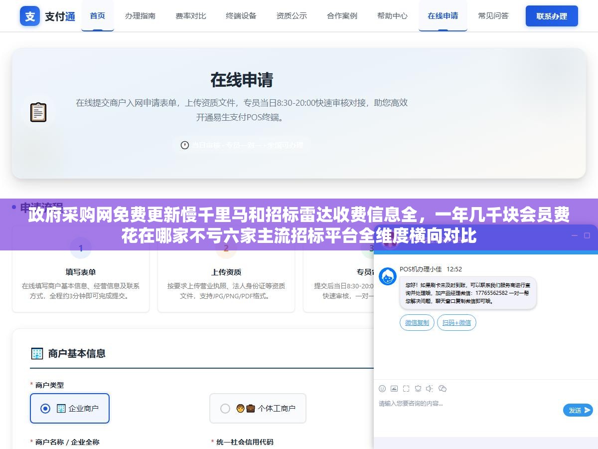
Task: Click the 微信复制 button in chat
Action: 417,322
